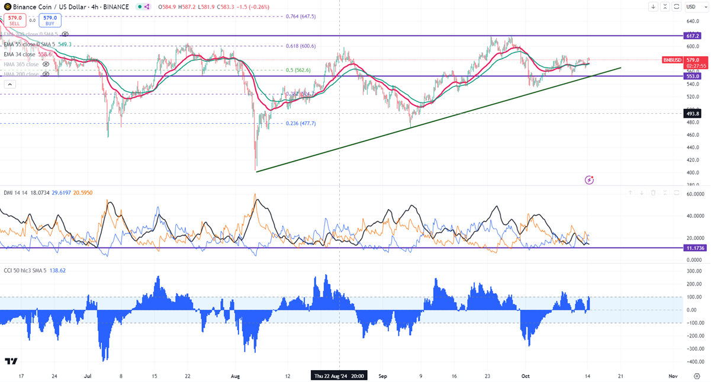
Task: Move main pane down with arrow icon
Action: (x=653, y=7)
